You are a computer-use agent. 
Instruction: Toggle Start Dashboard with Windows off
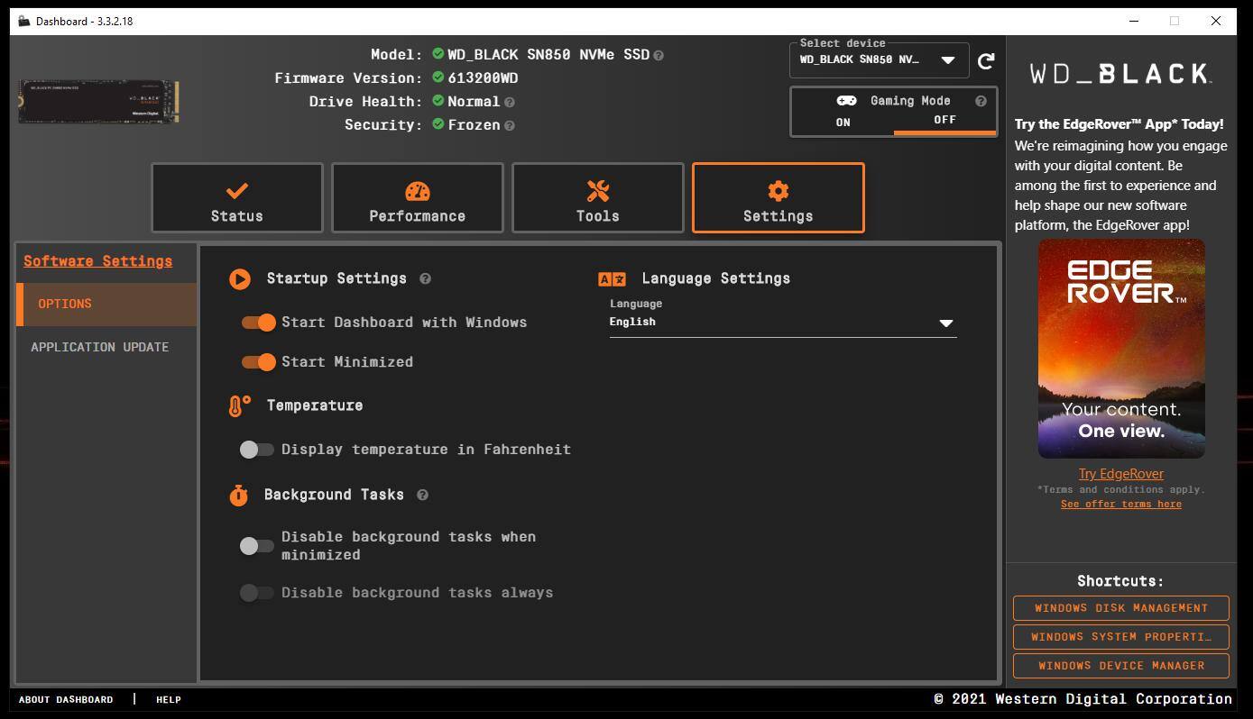click(258, 323)
